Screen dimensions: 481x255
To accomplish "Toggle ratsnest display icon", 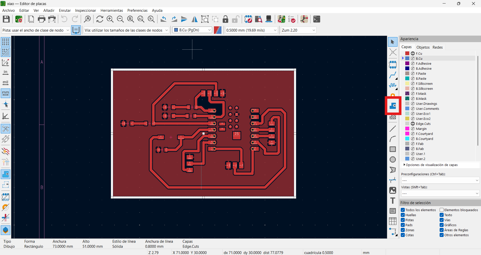I will tap(6, 129).
